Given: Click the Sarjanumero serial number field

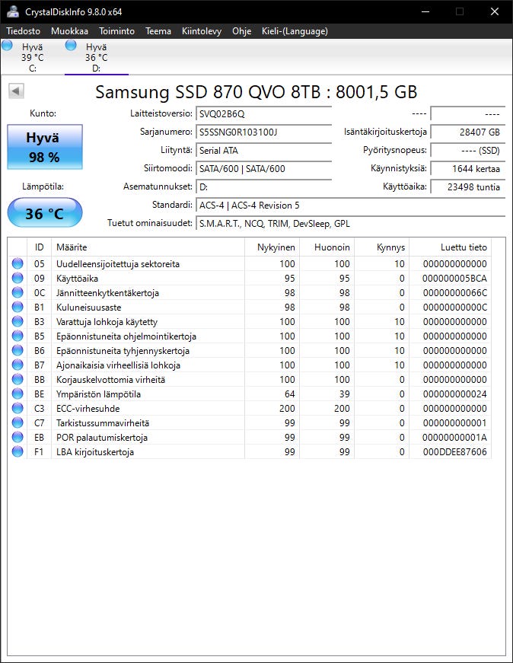Looking at the screenshot, I should tap(263, 132).
